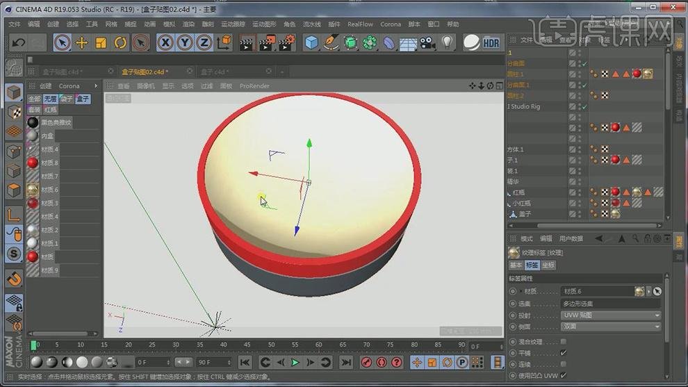Open the Corona menu in menu bar

click(x=391, y=24)
